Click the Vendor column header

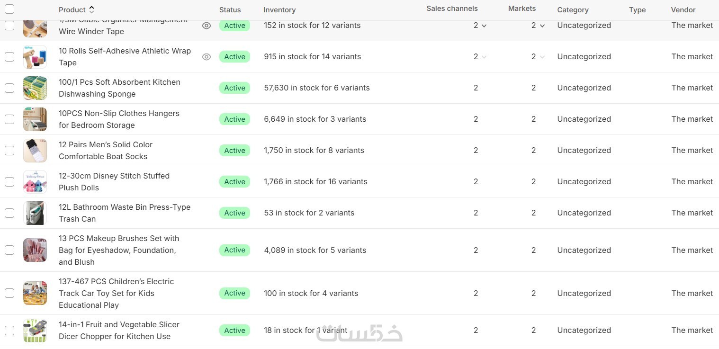[683, 10]
